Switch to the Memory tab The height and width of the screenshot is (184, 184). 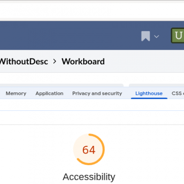click(x=16, y=93)
